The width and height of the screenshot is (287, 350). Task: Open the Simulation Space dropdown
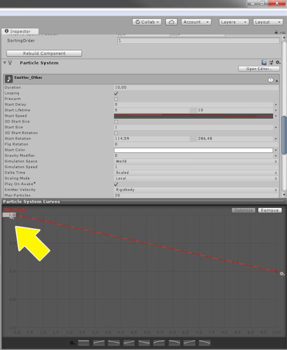[196, 161]
